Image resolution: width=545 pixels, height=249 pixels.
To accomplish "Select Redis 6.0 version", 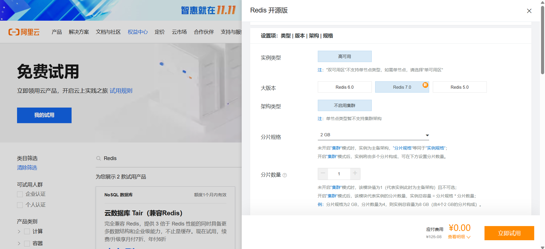I will (x=344, y=87).
